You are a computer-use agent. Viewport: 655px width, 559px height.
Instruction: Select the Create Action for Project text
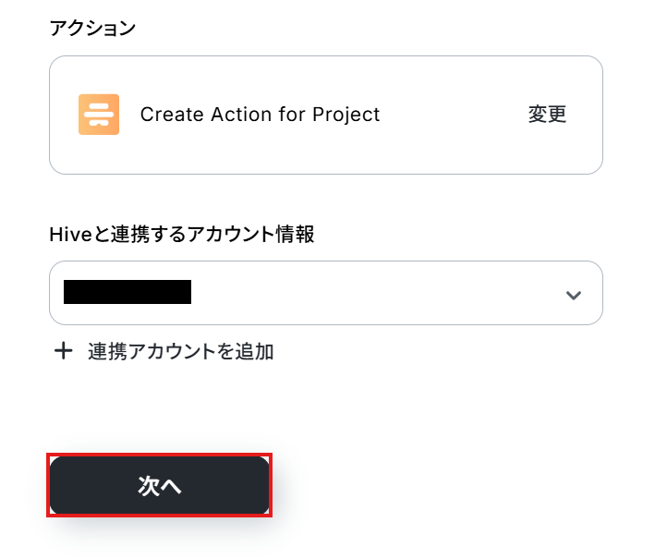click(x=260, y=115)
